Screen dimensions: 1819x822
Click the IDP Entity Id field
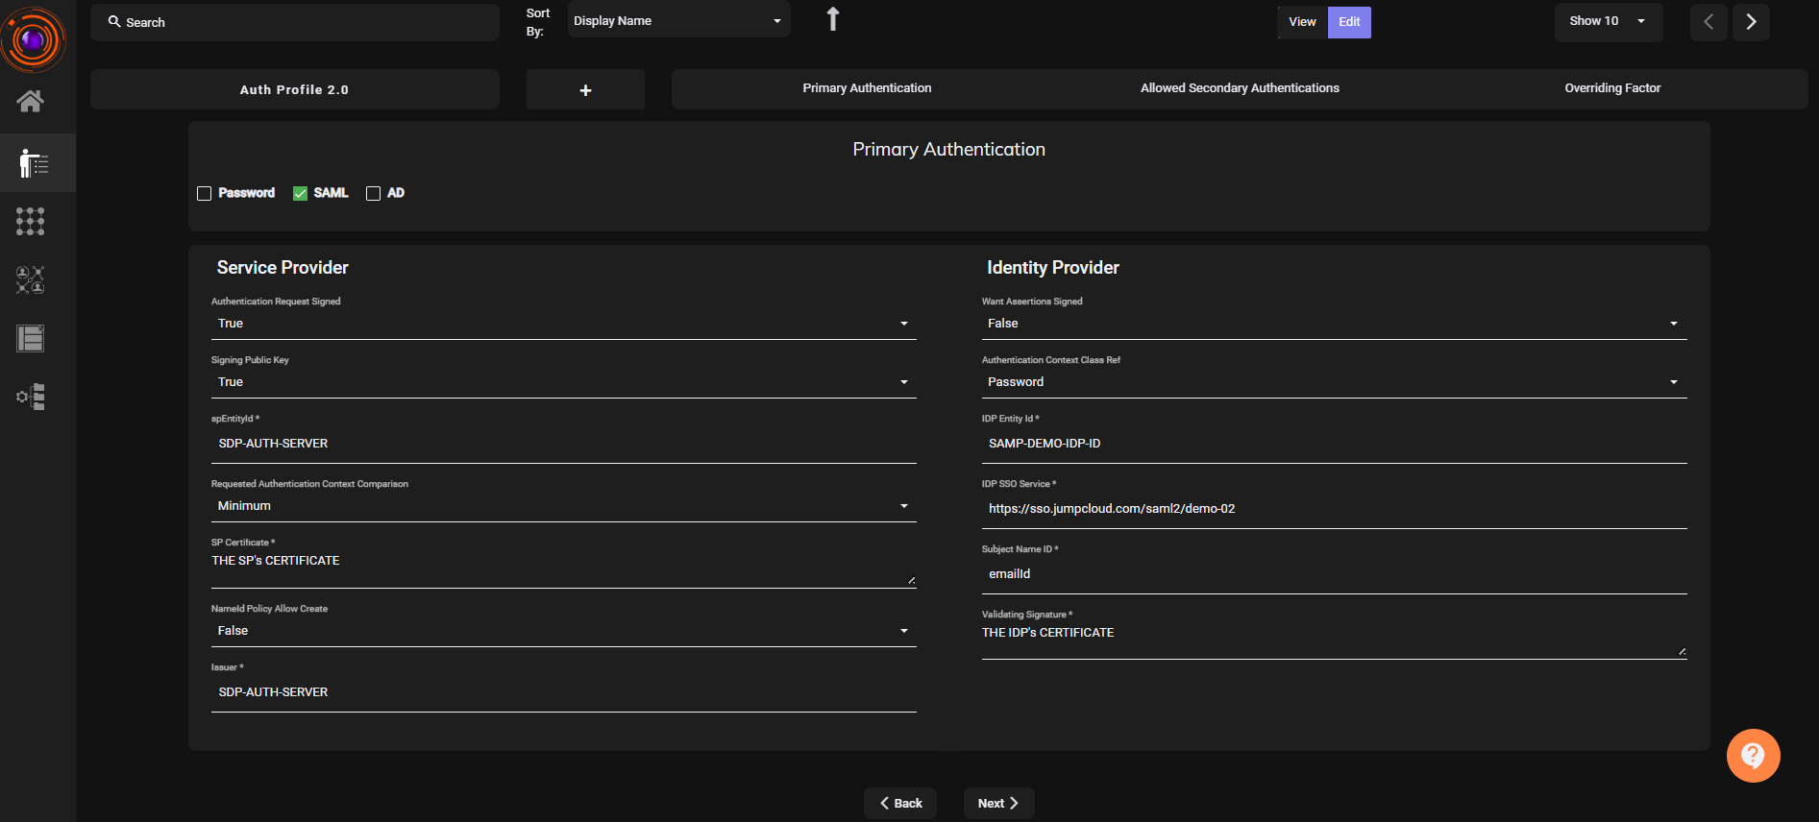point(1334,444)
